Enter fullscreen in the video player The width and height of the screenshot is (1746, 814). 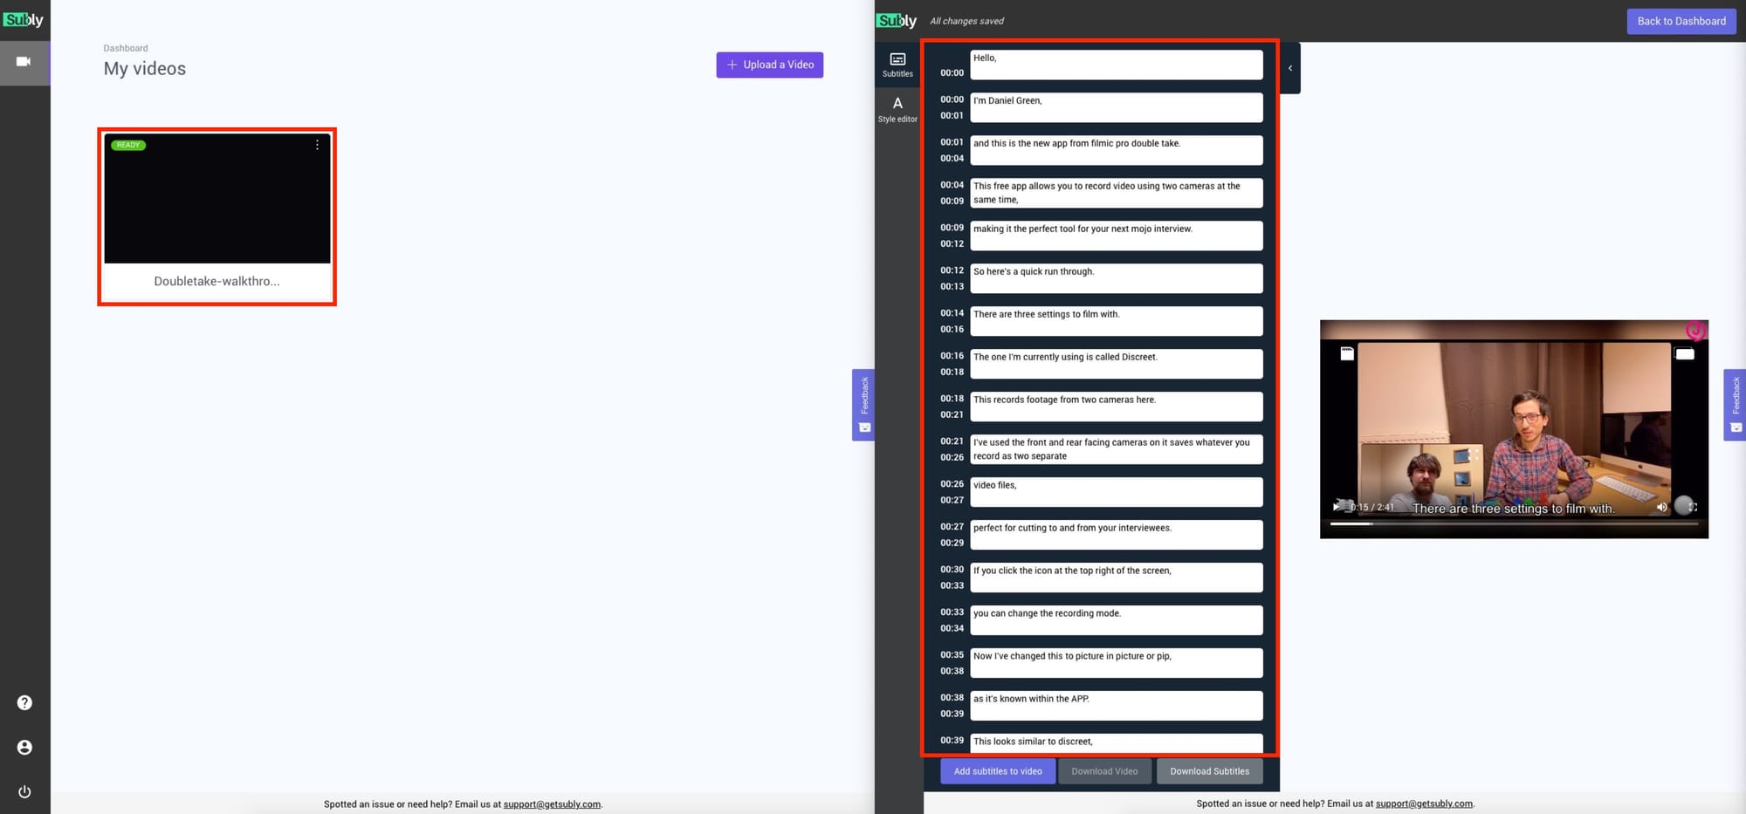click(1693, 507)
